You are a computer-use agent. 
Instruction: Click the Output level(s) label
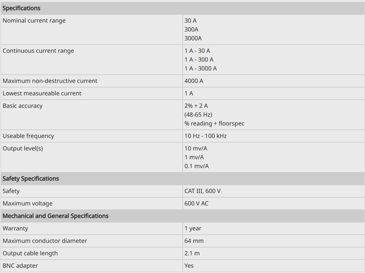[x=23, y=148]
